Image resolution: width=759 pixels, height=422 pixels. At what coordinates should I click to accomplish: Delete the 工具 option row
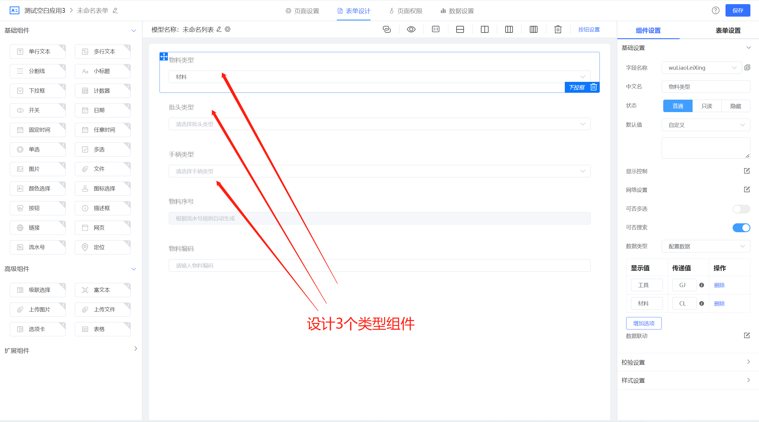point(719,285)
